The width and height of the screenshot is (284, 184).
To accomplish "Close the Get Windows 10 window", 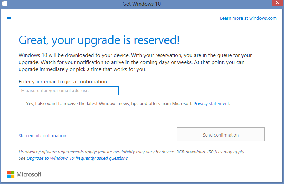I will pos(277,3).
